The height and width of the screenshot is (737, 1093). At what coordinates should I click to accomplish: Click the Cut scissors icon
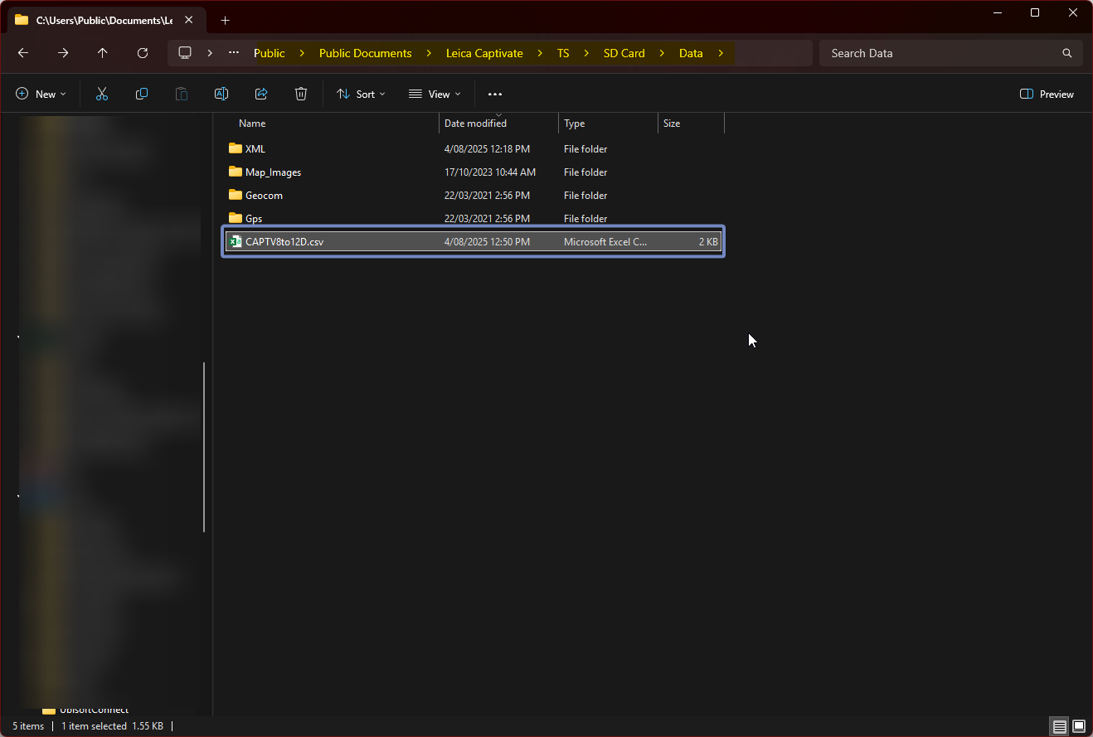point(102,95)
